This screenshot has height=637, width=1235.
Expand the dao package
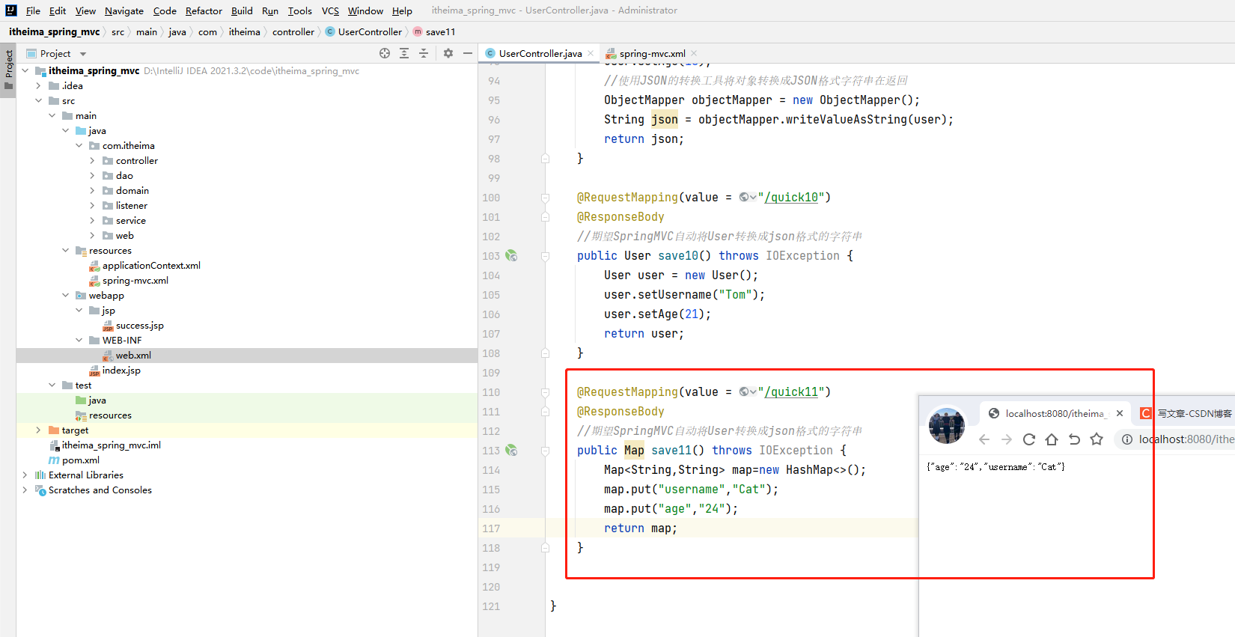tap(92, 176)
